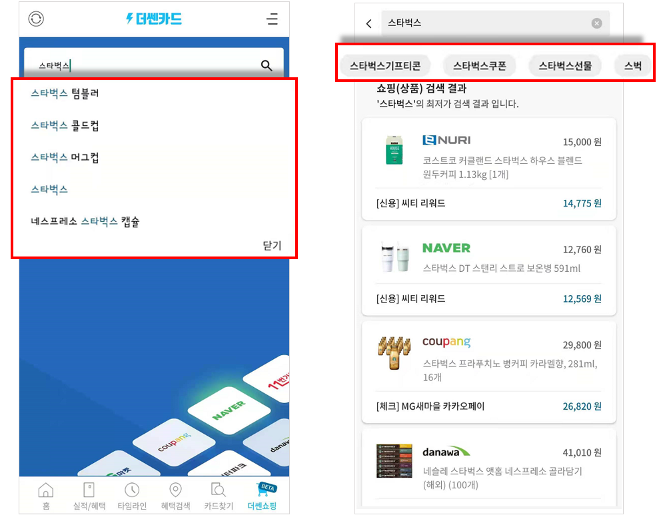
Task: Open the Stanley tumbler product thumbnail
Action: coord(394,257)
